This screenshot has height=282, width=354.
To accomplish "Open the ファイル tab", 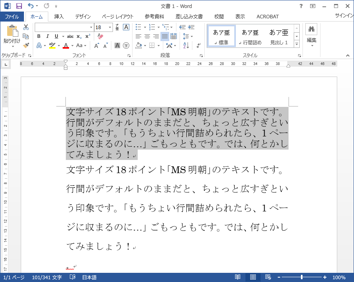I will (x=12, y=17).
